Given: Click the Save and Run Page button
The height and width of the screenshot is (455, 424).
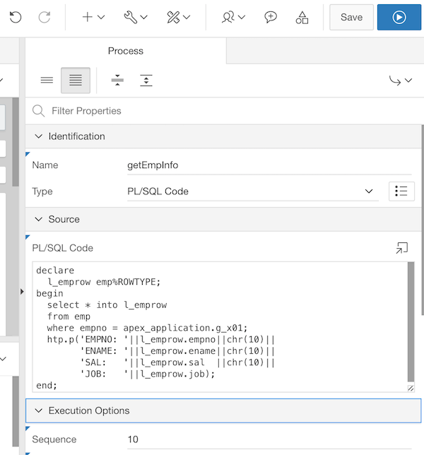Looking at the screenshot, I should coord(399,18).
